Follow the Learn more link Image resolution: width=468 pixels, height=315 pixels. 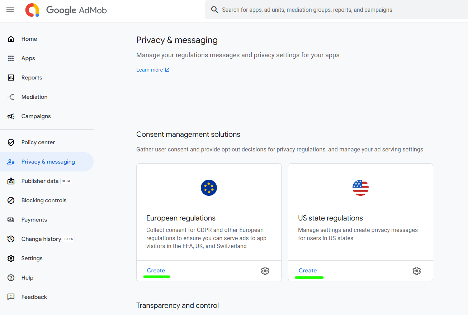pyautogui.click(x=150, y=70)
